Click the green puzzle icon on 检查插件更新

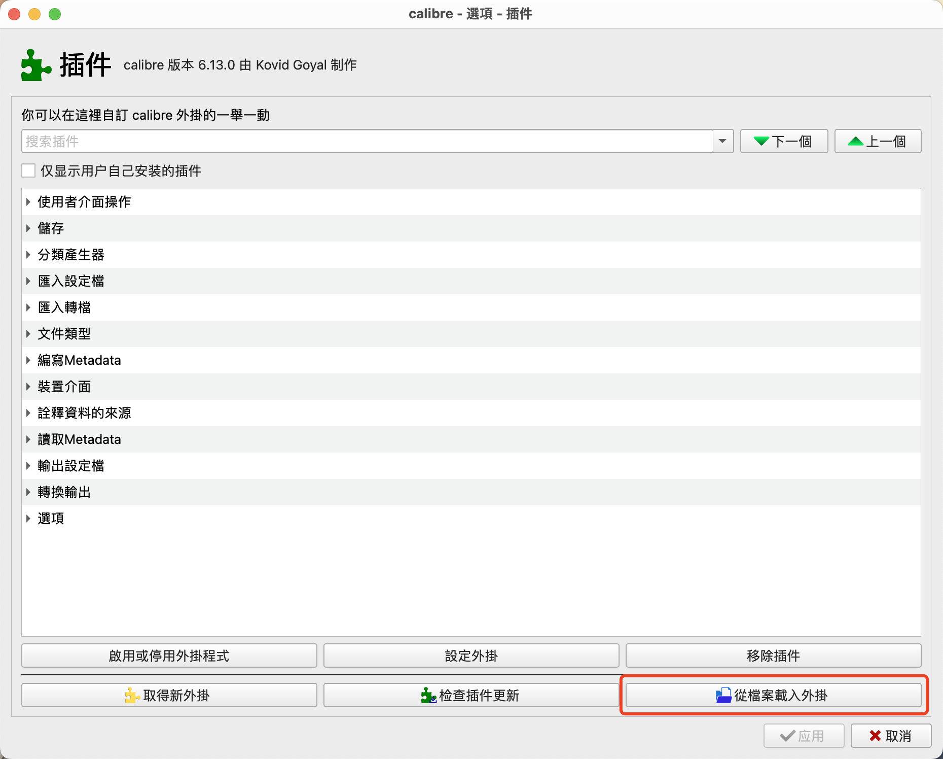click(428, 695)
